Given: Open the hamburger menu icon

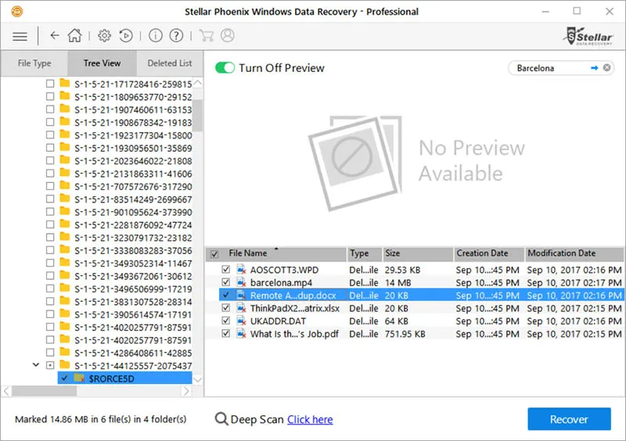Looking at the screenshot, I should point(20,37).
